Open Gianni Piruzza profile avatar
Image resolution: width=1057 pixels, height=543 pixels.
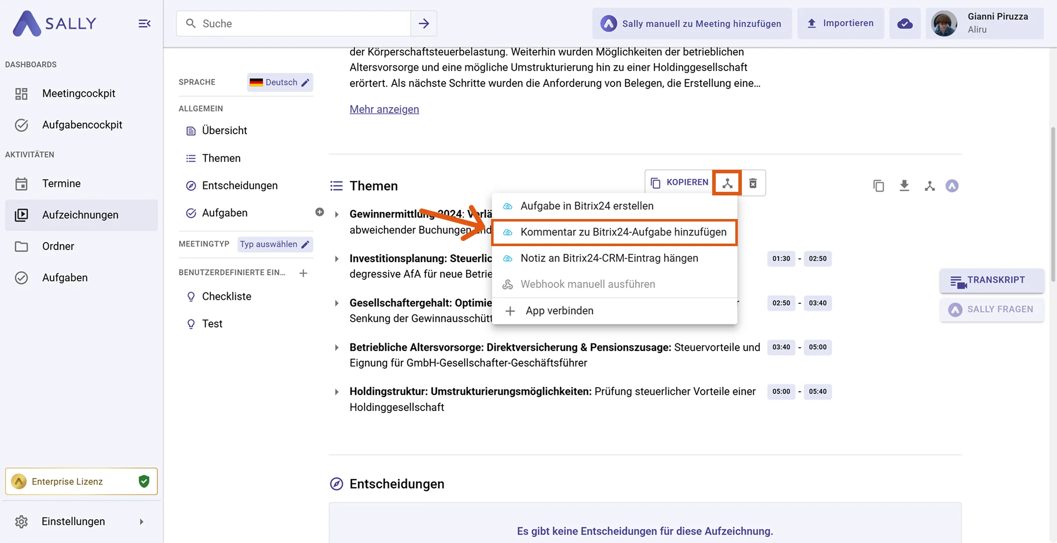(944, 24)
